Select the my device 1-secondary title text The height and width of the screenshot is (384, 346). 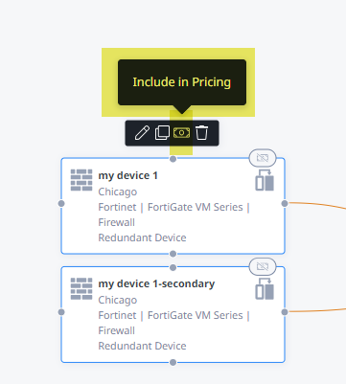[x=156, y=283]
